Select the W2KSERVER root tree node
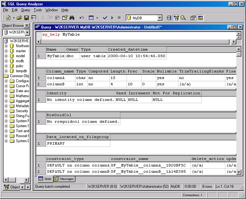 point(19,41)
